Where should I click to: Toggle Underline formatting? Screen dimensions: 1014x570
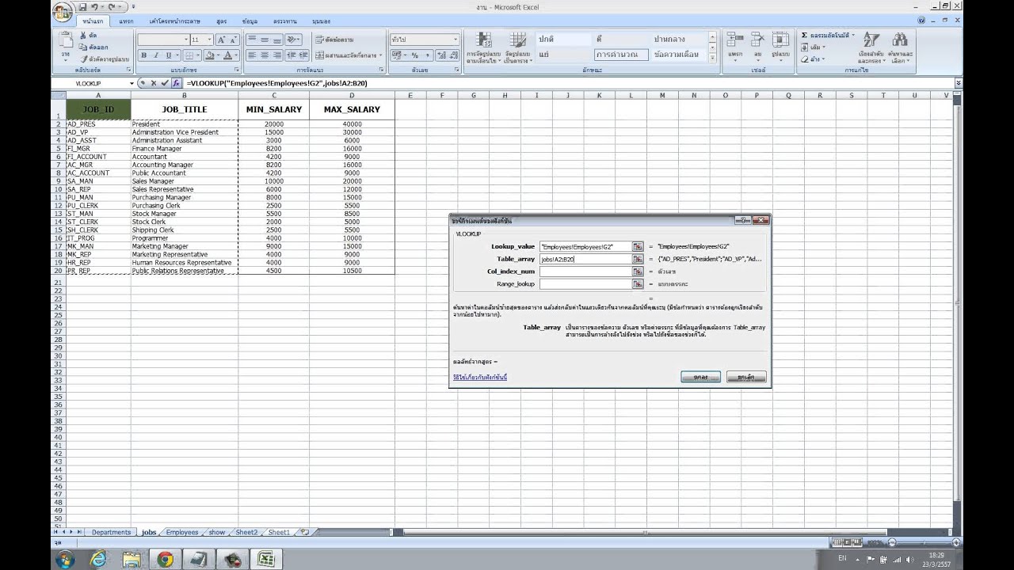[x=168, y=55]
